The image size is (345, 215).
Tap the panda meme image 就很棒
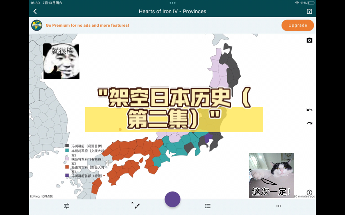pyautogui.click(x=61, y=61)
